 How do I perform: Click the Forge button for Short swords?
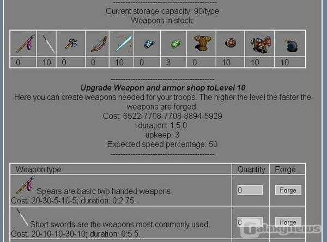288,222
